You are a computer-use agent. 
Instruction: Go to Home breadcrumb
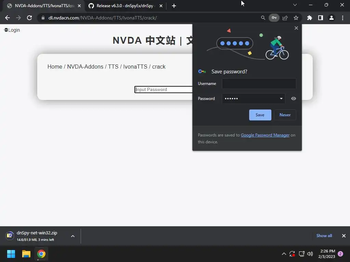(x=55, y=67)
